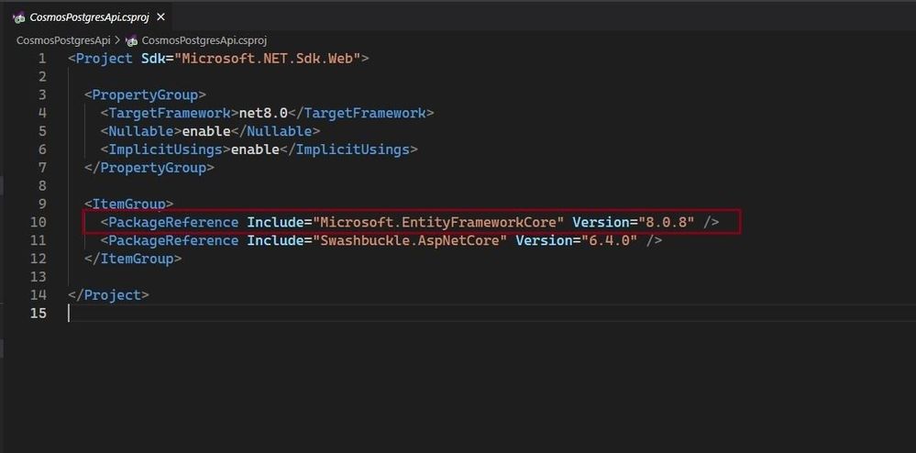Click version "8.0.8" value
916x453 pixels.
click(666, 222)
